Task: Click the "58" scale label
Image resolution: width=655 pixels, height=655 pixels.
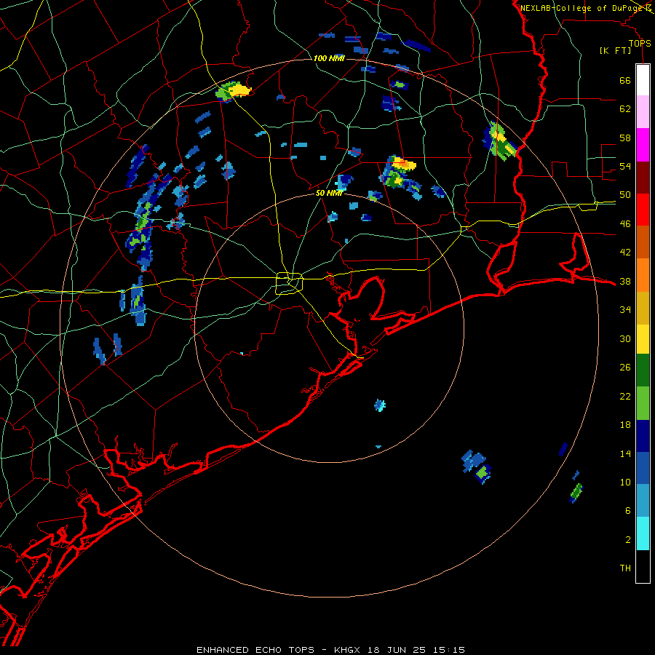Action: pos(625,138)
